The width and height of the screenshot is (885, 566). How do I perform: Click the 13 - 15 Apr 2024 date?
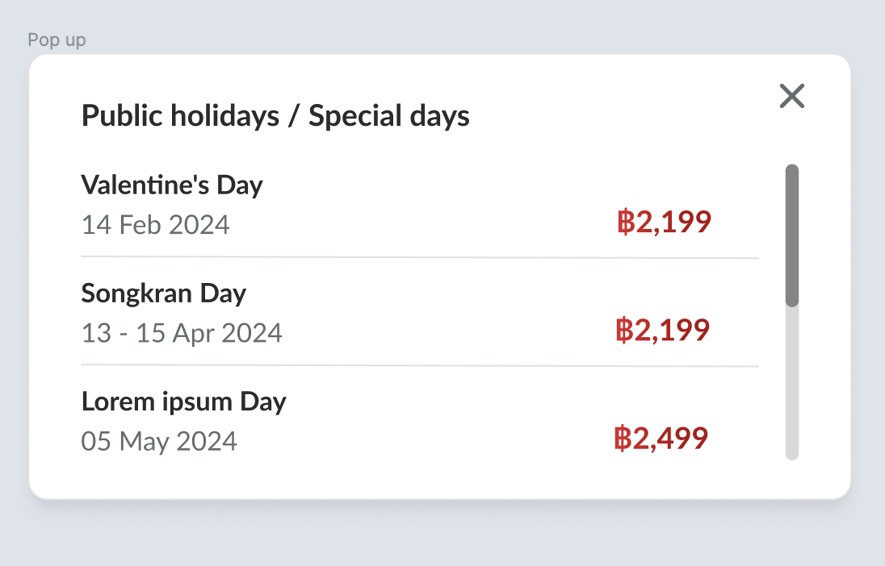182,332
